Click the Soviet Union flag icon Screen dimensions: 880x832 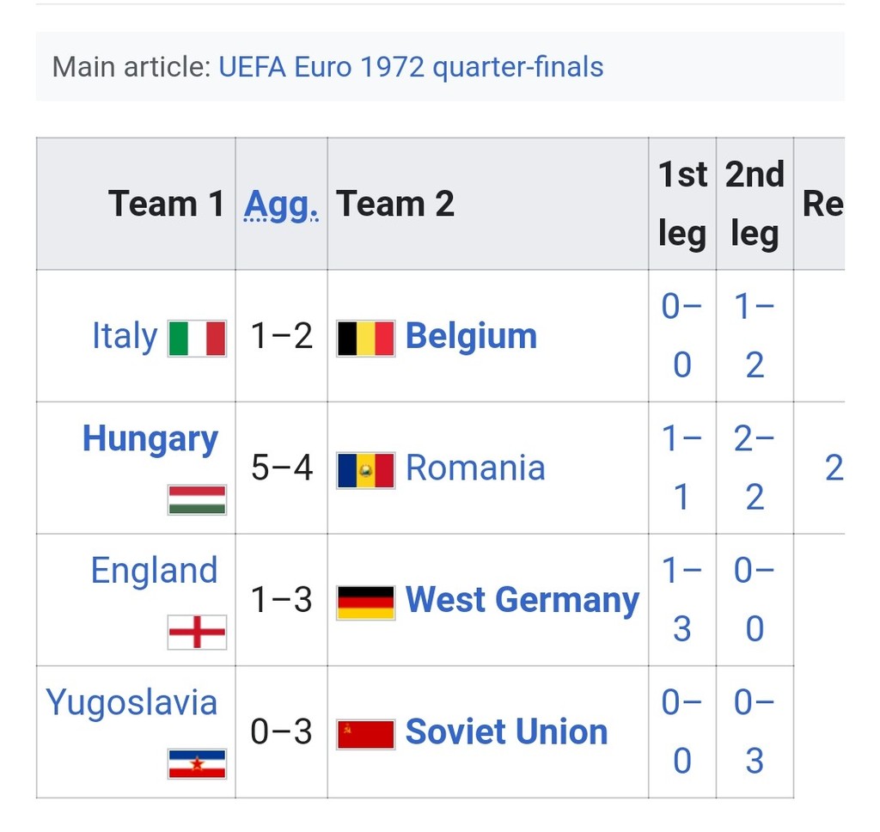pyautogui.click(x=366, y=734)
